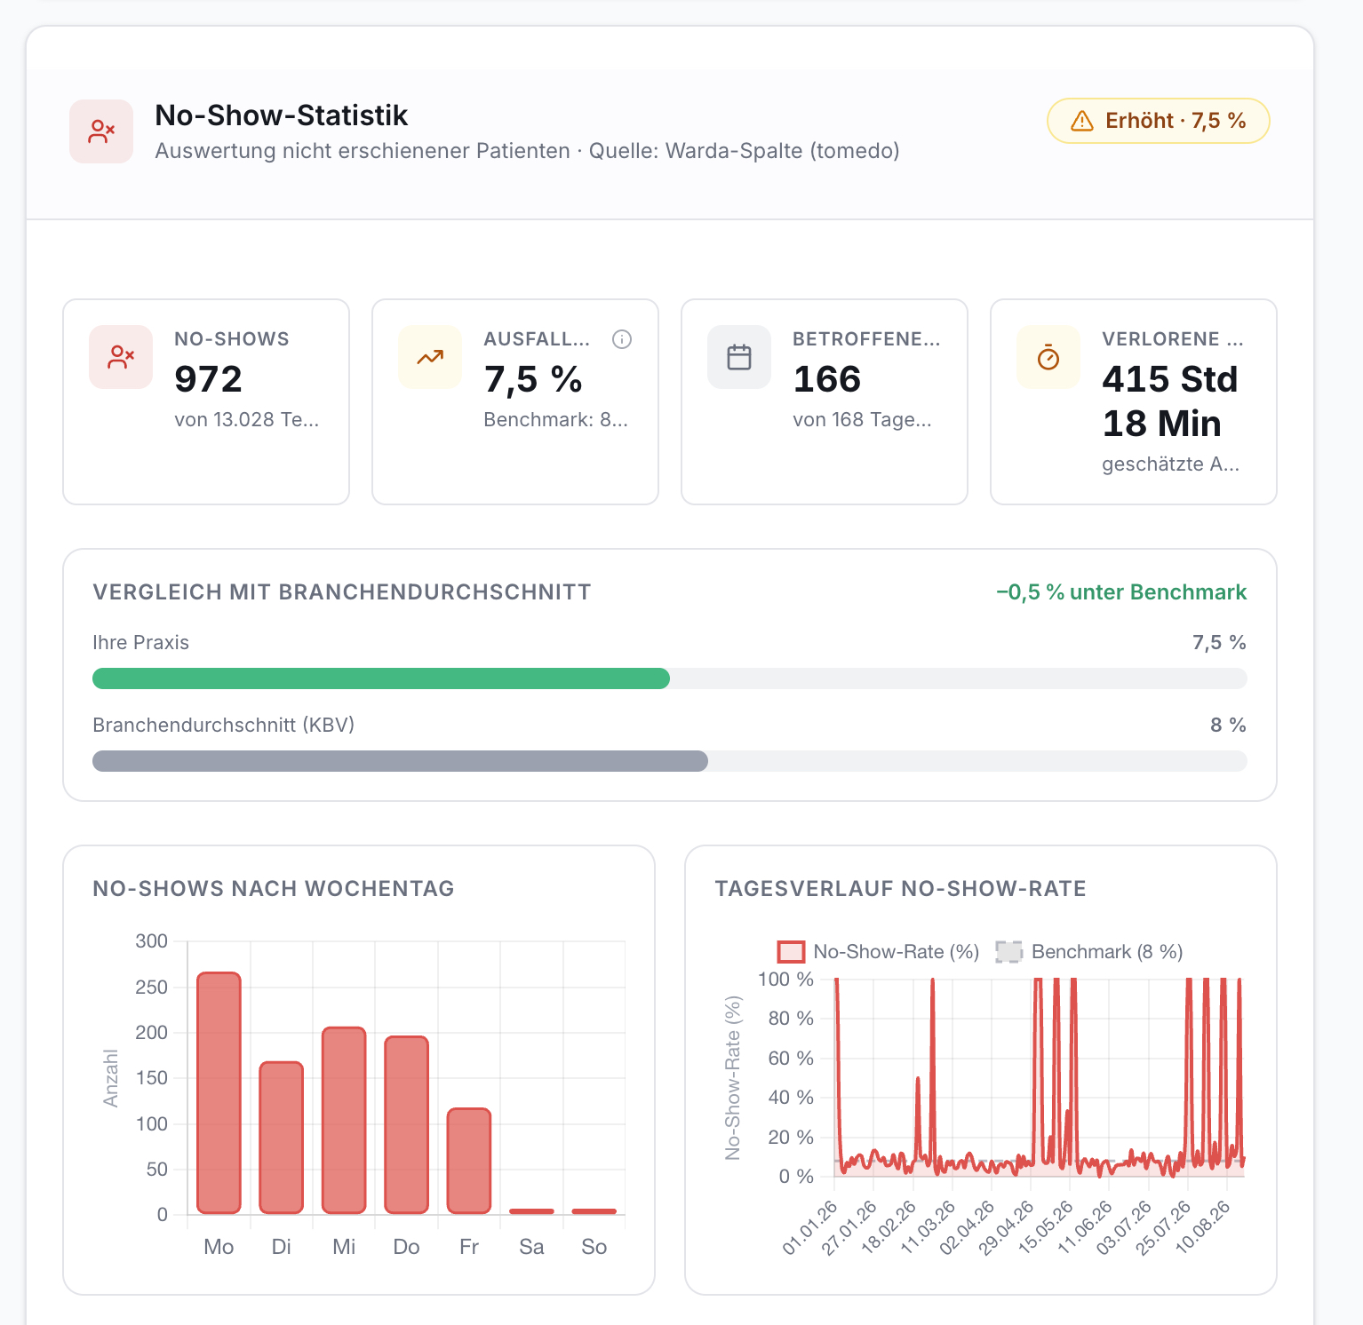Click the 8 % benchmark value
This screenshot has height=1325, width=1363.
(x=1228, y=725)
